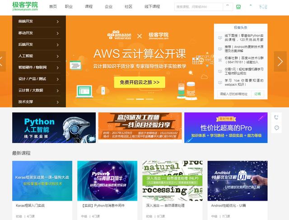Expand the 前端开发 category menu
This screenshot has width=289, height=220.
pos(39,21)
